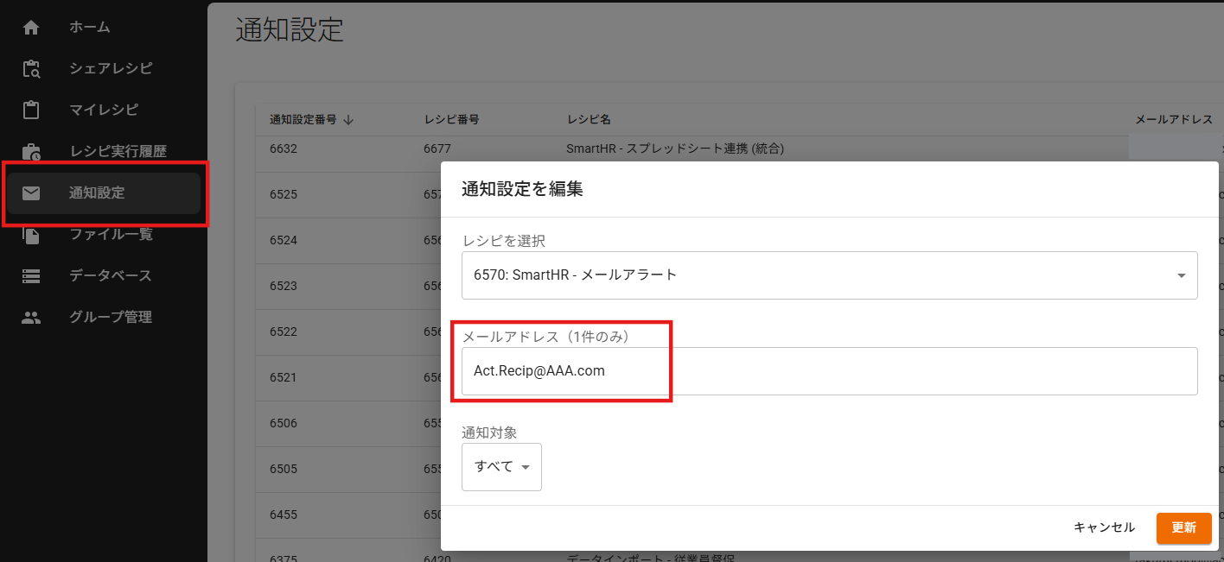The image size is (1224, 562).
Task: Select 通知設定 menu item
Action: (x=104, y=193)
